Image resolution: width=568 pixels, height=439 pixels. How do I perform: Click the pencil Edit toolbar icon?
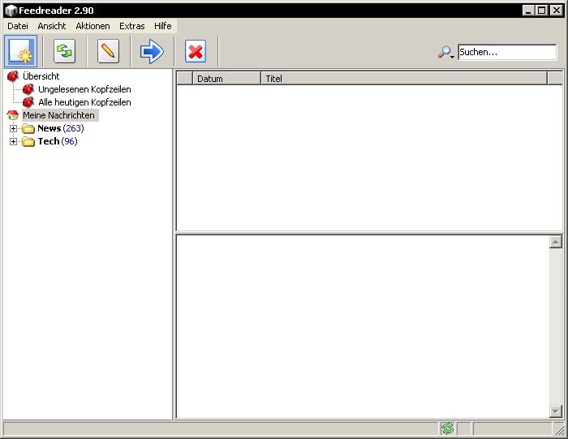108,51
